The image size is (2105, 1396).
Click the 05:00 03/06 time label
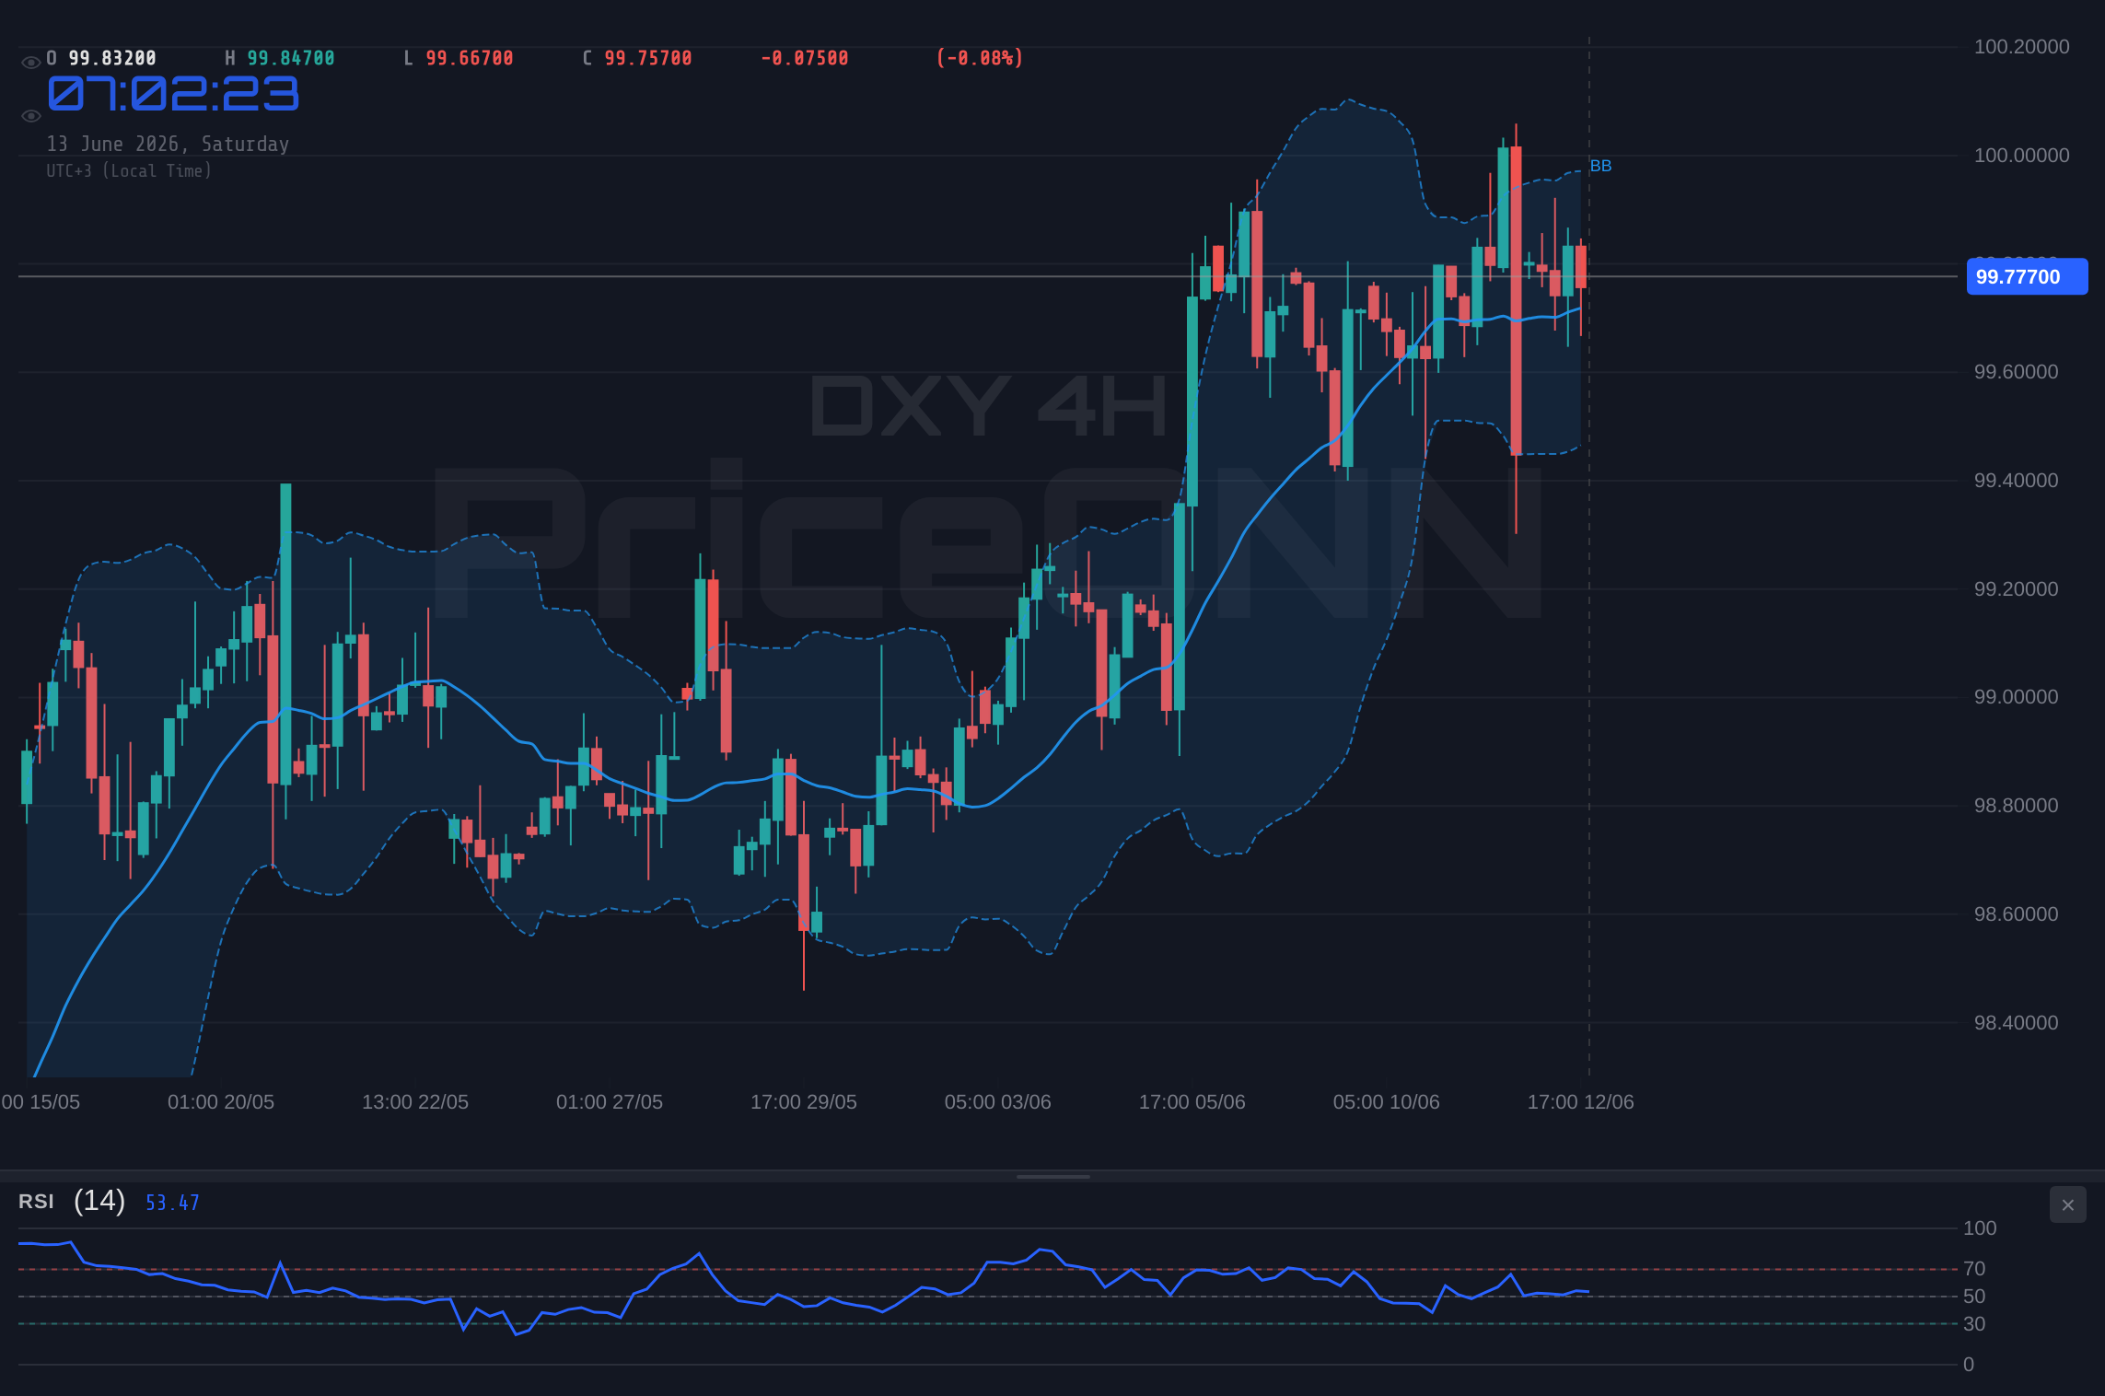pos(998,1102)
